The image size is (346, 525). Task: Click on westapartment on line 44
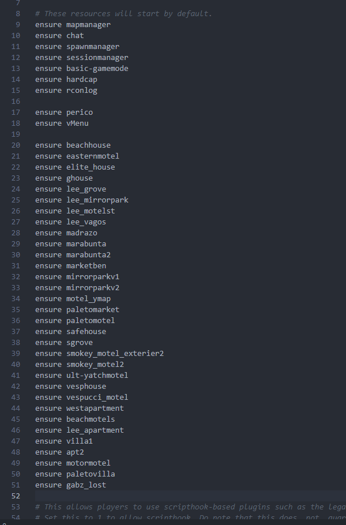coord(95,408)
